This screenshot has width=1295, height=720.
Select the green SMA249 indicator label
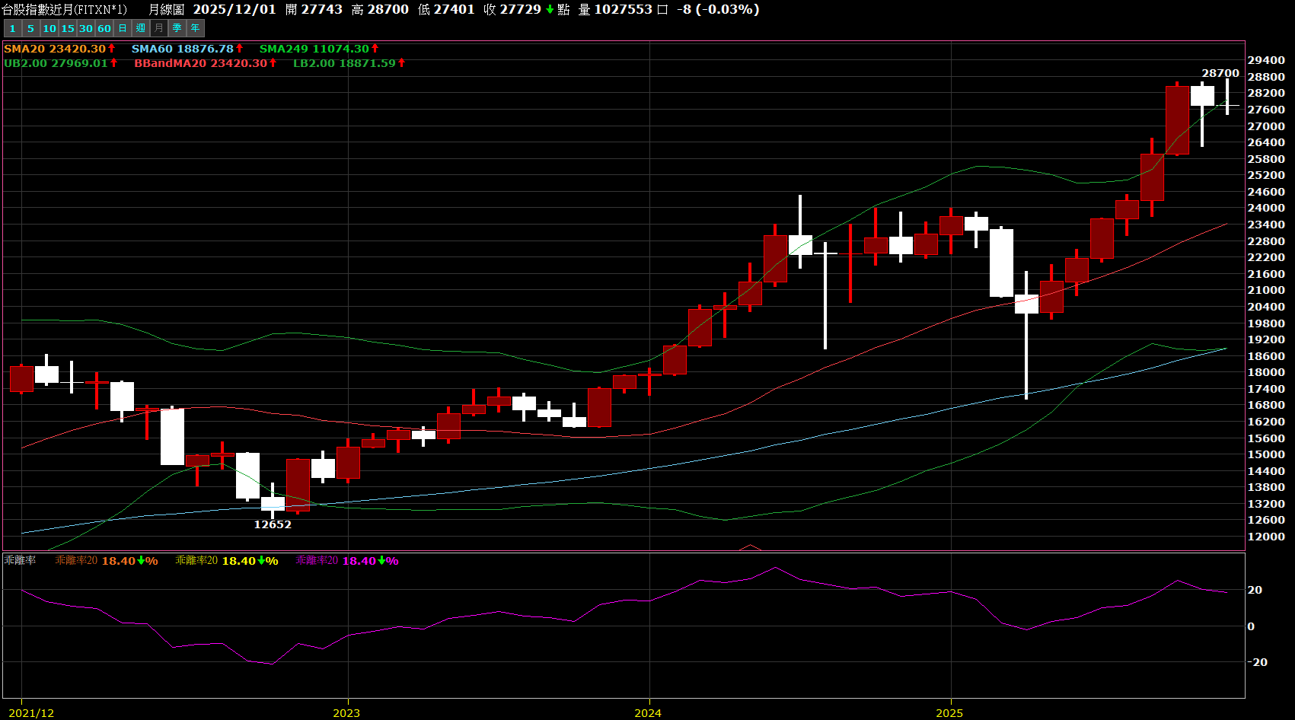(x=314, y=49)
